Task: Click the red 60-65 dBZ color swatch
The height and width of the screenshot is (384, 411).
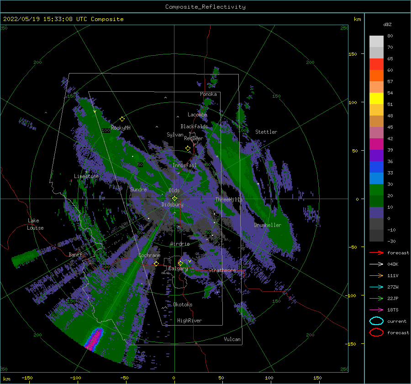Action: coord(376,64)
